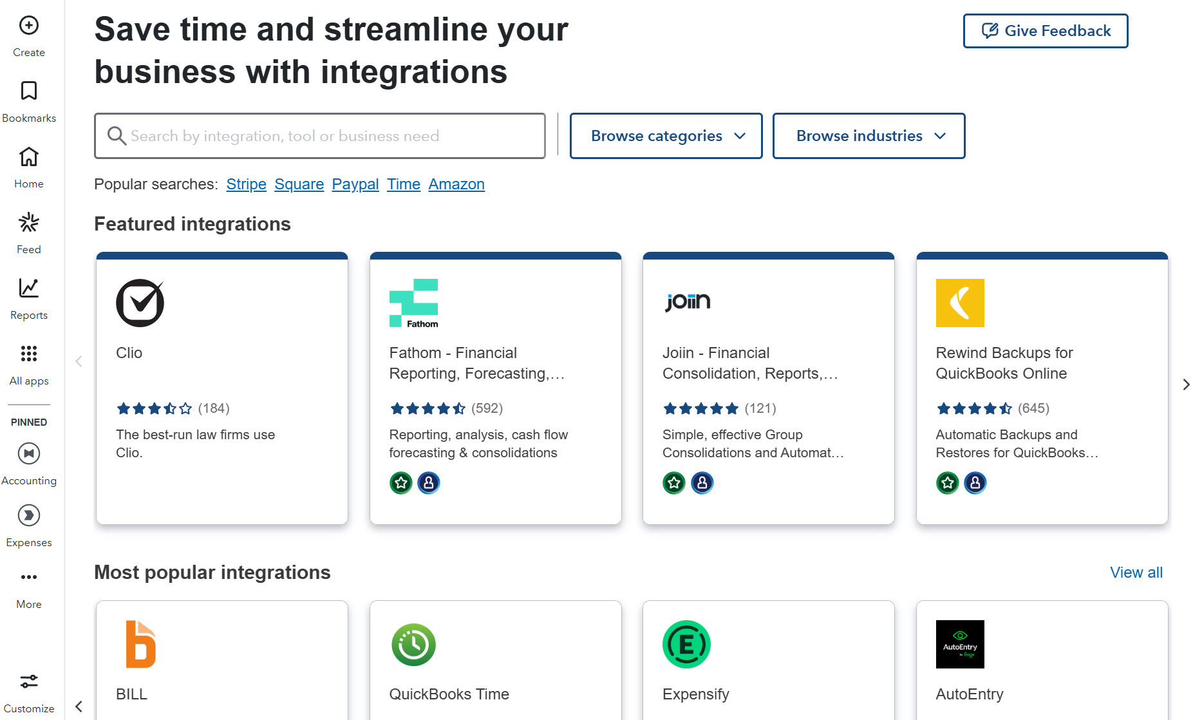Search for Stripe via popular searches

[x=246, y=184]
